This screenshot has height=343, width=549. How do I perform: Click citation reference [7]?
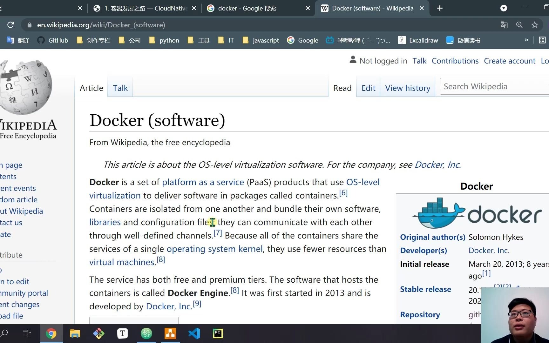pyautogui.click(x=218, y=233)
